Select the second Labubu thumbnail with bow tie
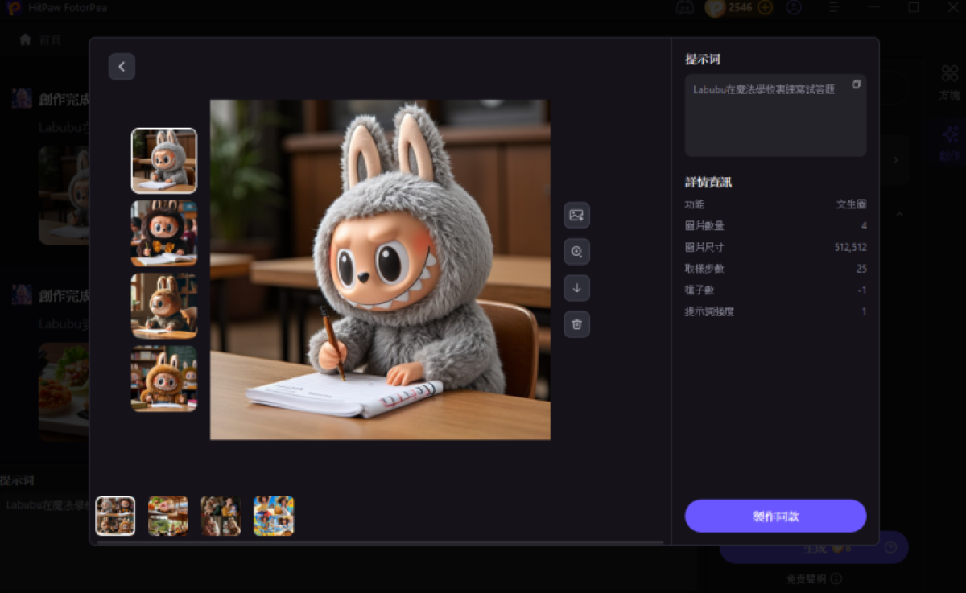Screen dimensions: 966x593 click(x=164, y=233)
